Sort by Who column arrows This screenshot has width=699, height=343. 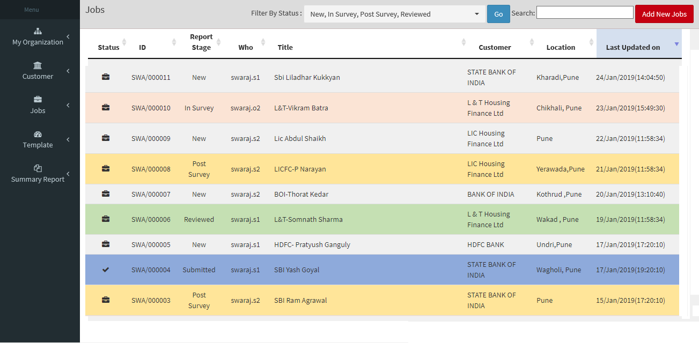(263, 42)
